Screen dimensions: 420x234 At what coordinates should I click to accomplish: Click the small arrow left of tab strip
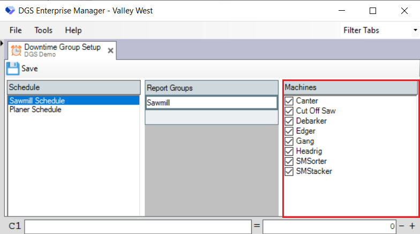click(x=2, y=43)
